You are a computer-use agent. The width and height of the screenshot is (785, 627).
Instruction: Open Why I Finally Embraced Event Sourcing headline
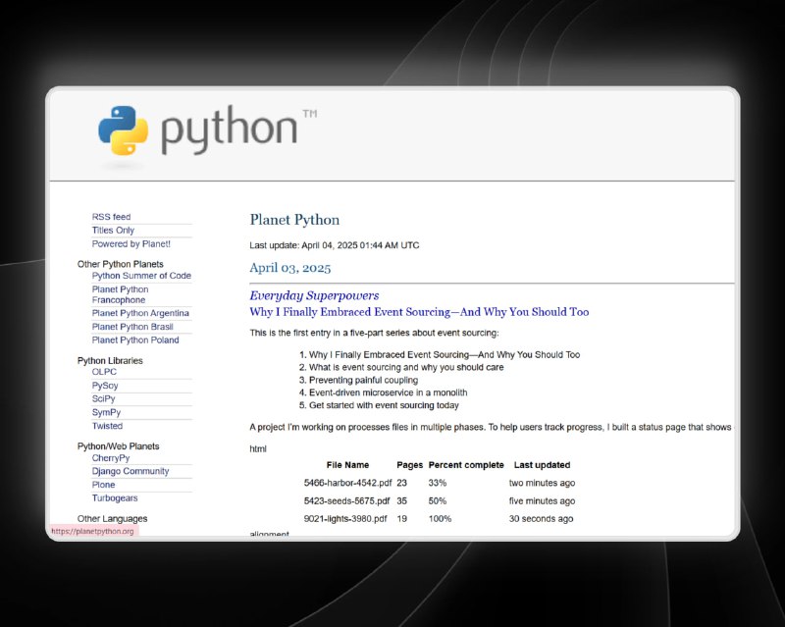click(x=419, y=312)
